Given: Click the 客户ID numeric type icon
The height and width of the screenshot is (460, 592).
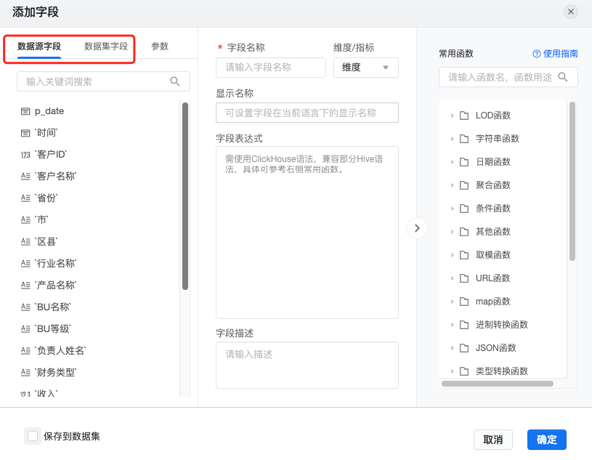Looking at the screenshot, I should tap(25, 155).
